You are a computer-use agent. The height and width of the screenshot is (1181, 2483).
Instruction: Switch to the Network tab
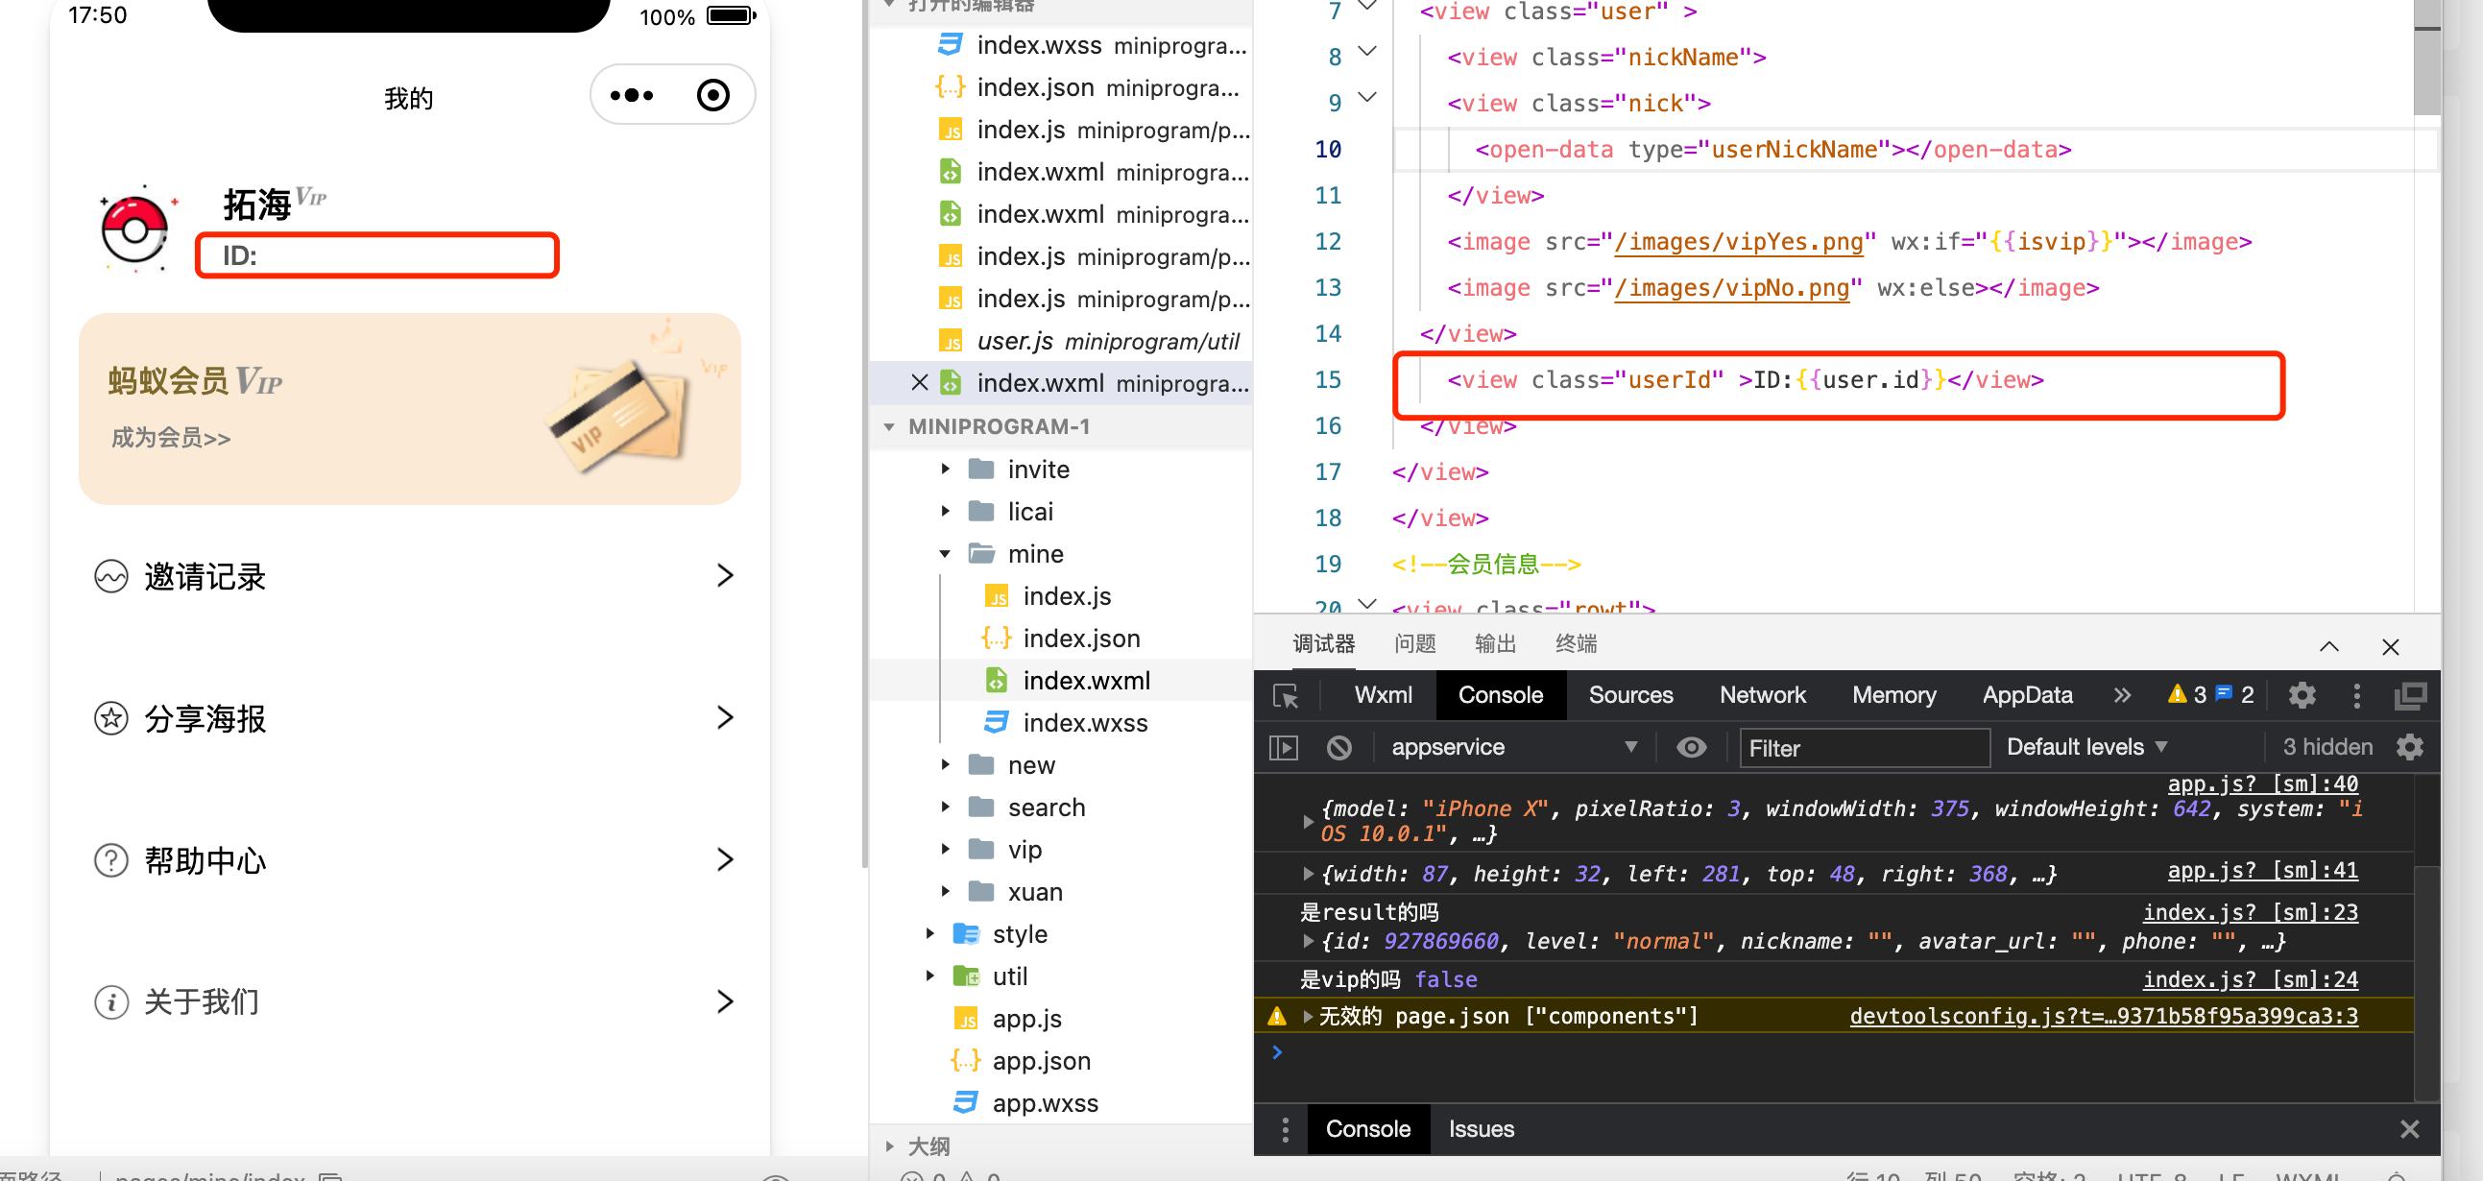(1761, 695)
